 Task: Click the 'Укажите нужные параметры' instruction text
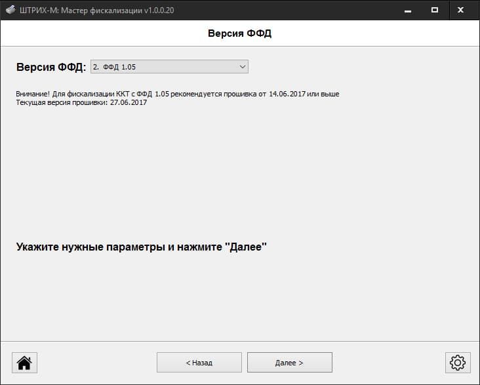point(142,247)
